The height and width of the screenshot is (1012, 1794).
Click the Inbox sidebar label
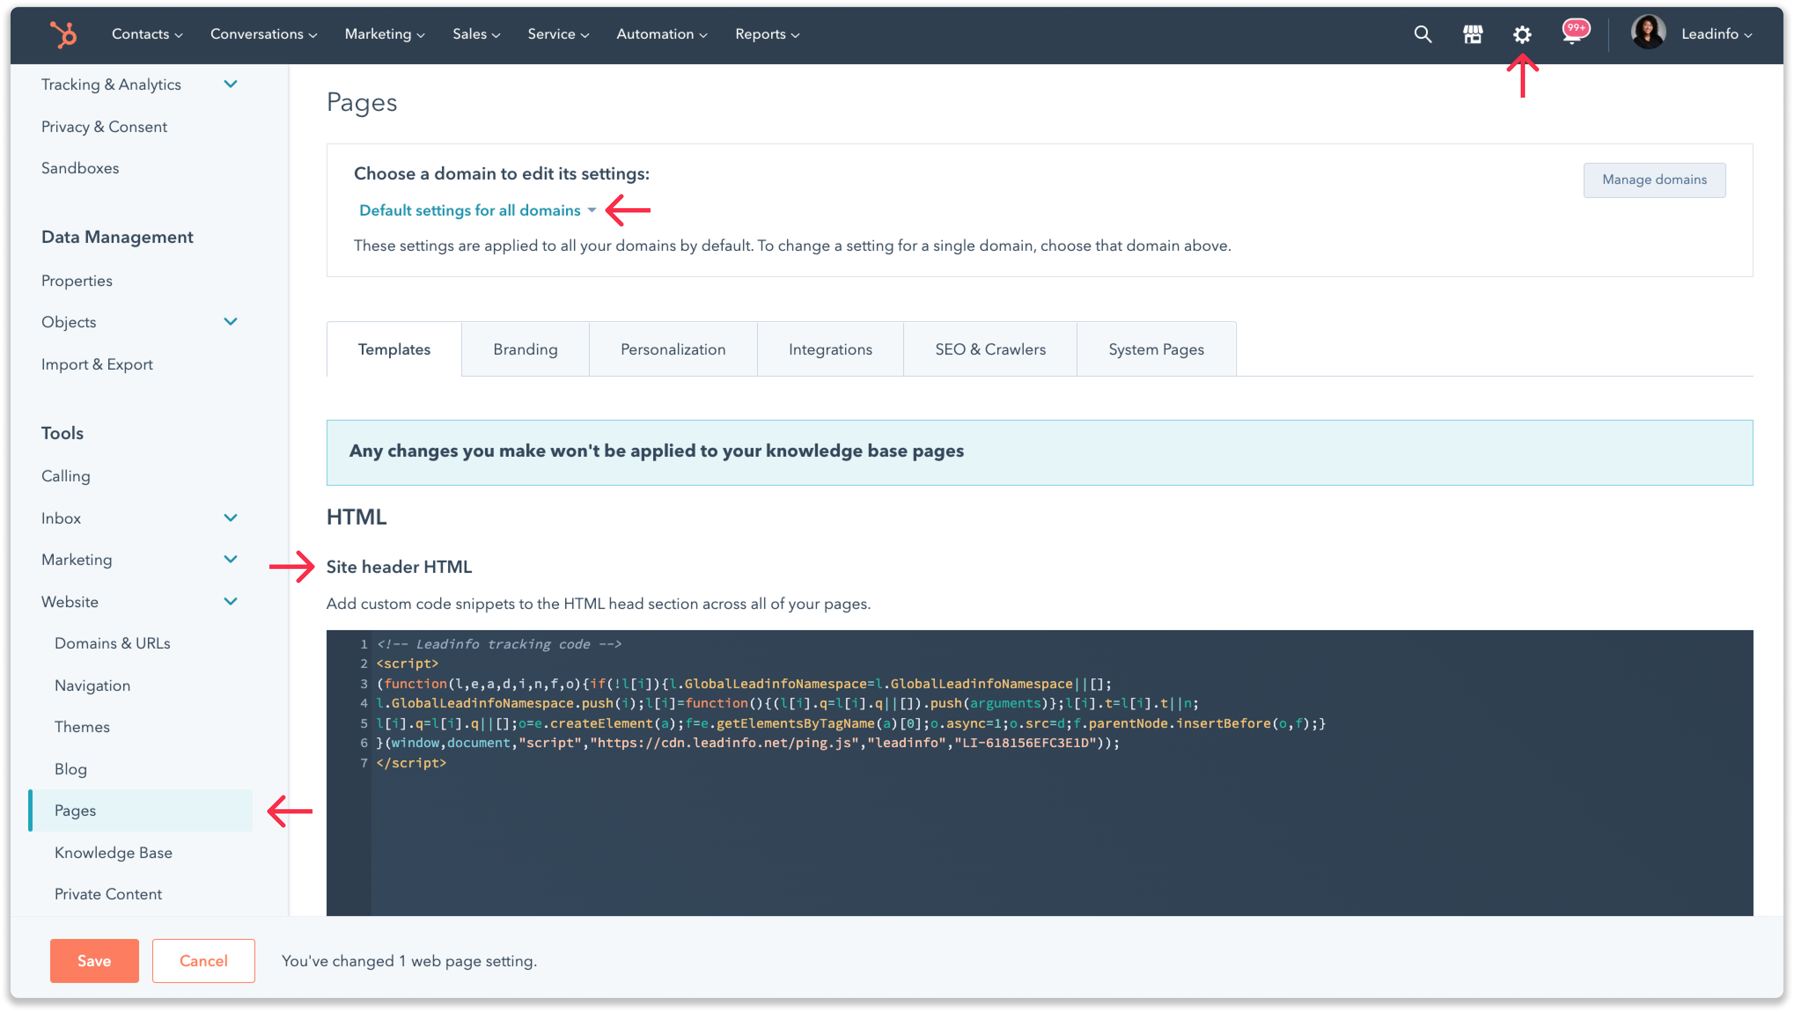click(x=61, y=518)
